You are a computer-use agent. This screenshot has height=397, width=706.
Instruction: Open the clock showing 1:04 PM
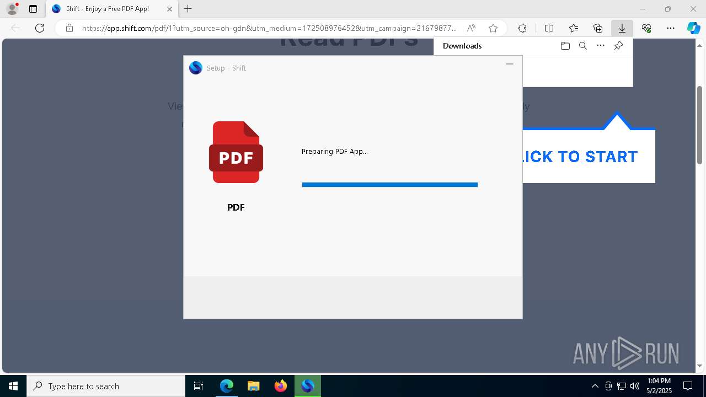click(x=659, y=385)
